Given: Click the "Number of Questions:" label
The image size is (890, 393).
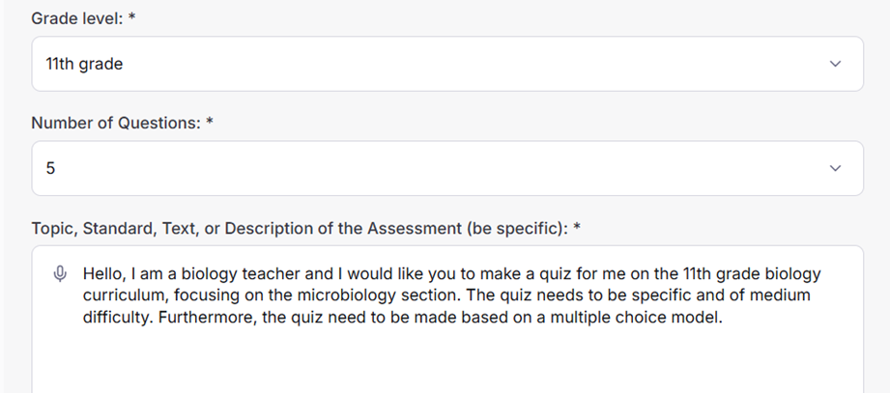Looking at the screenshot, I should (x=116, y=123).
